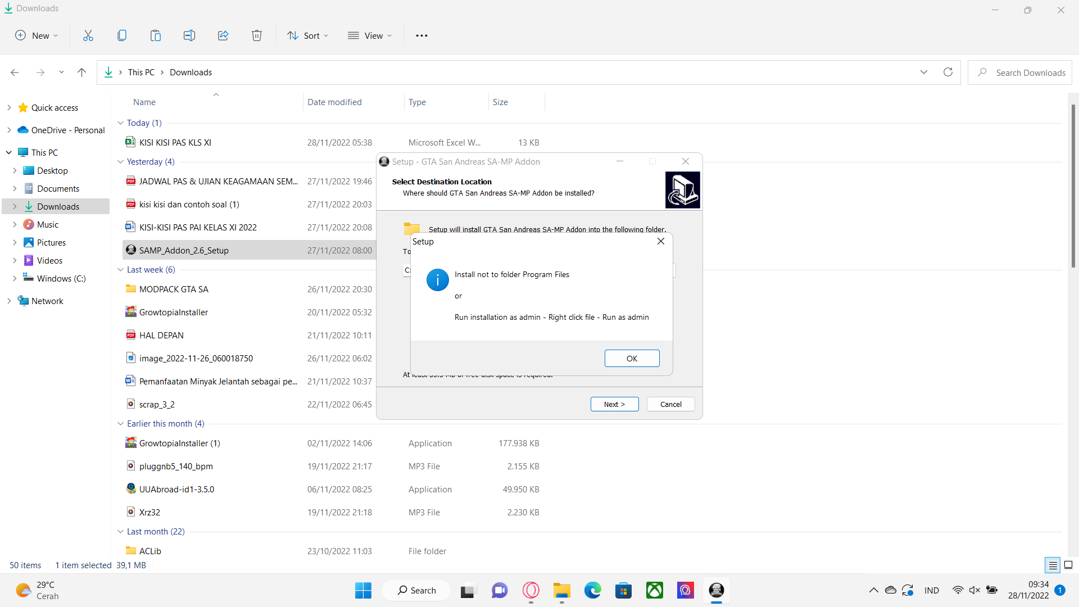
Task: Click the Cut scissors icon in toolbar
Action: [88, 35]
